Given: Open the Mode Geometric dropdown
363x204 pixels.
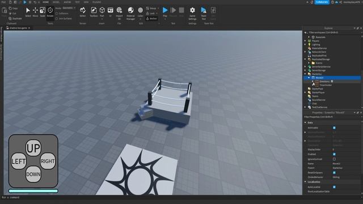Looking at the screenshot, I should coord(69,8).
